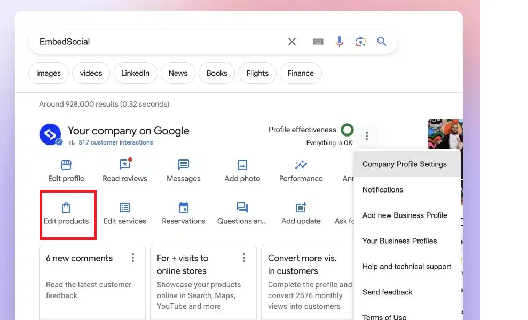The width and height of the screenshot is (528, 320).
Task: Open options for 6 new comments card
Action: (x=133, y=258)
